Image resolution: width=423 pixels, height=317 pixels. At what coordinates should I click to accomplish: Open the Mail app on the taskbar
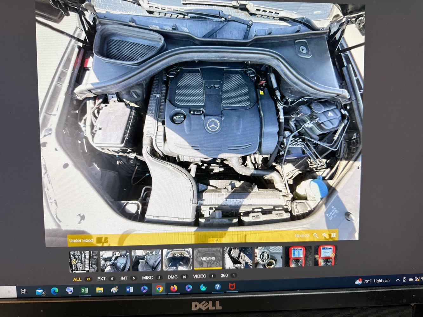coord(40,291)
